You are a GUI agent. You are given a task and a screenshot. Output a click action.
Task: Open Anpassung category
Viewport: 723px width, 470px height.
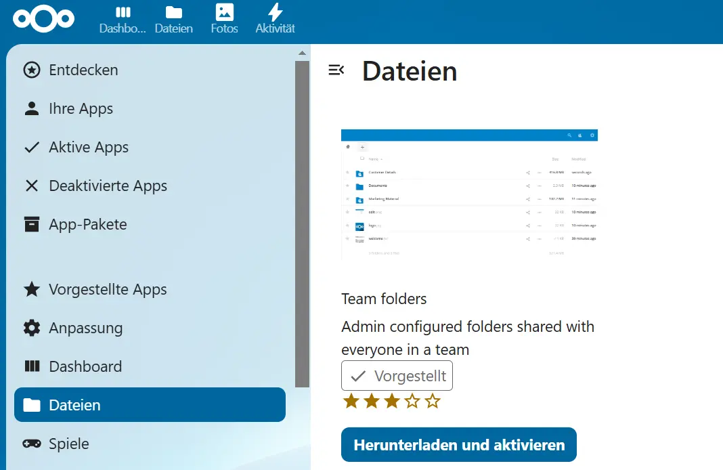coord(150,328)
